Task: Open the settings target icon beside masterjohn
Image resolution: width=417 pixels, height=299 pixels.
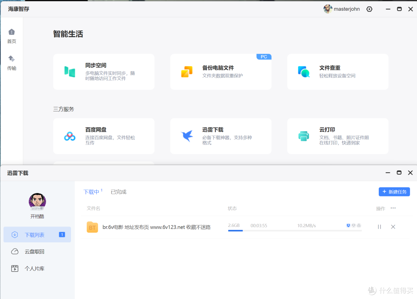Action: [370, 9]
